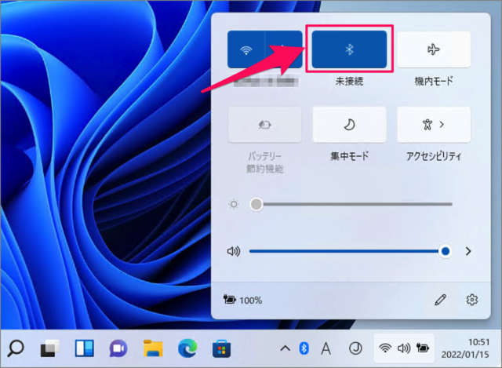This screenshot has width=502, height=368.
Task: Launch Teams Chat from the taskbar
Action: tap(118, 348)
